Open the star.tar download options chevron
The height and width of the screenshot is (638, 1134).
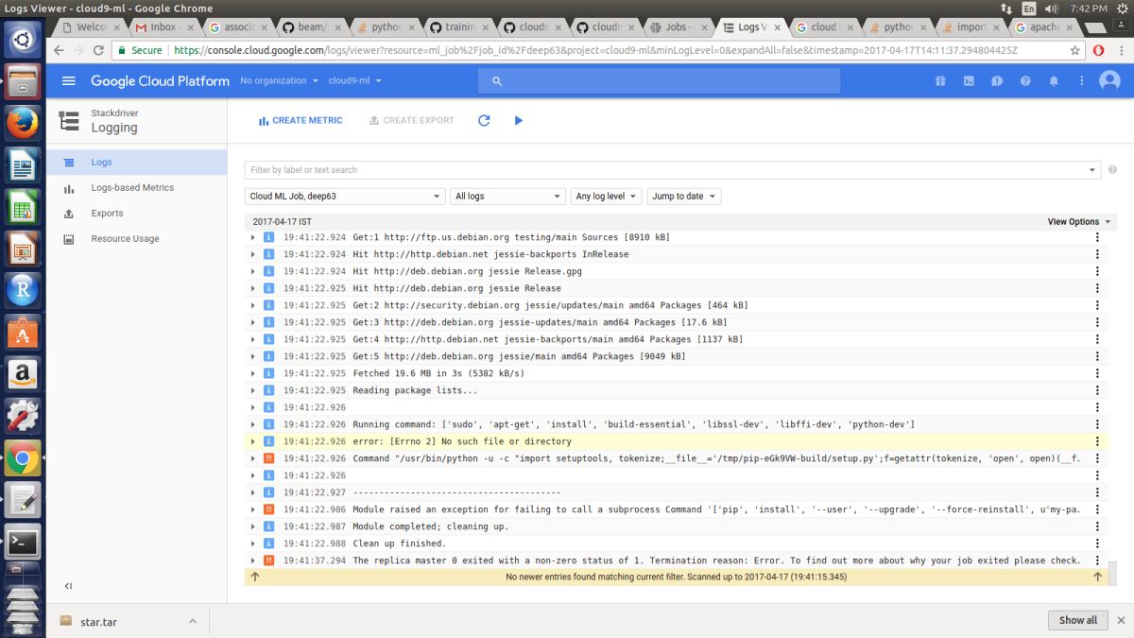click(193, 621)
